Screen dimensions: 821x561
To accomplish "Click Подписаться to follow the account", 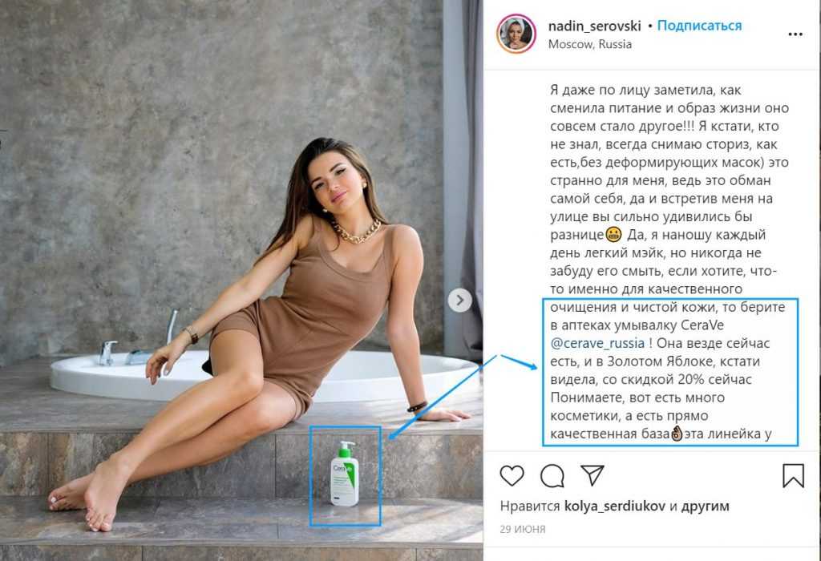I will pyautogui.click(x=699, y=26).
